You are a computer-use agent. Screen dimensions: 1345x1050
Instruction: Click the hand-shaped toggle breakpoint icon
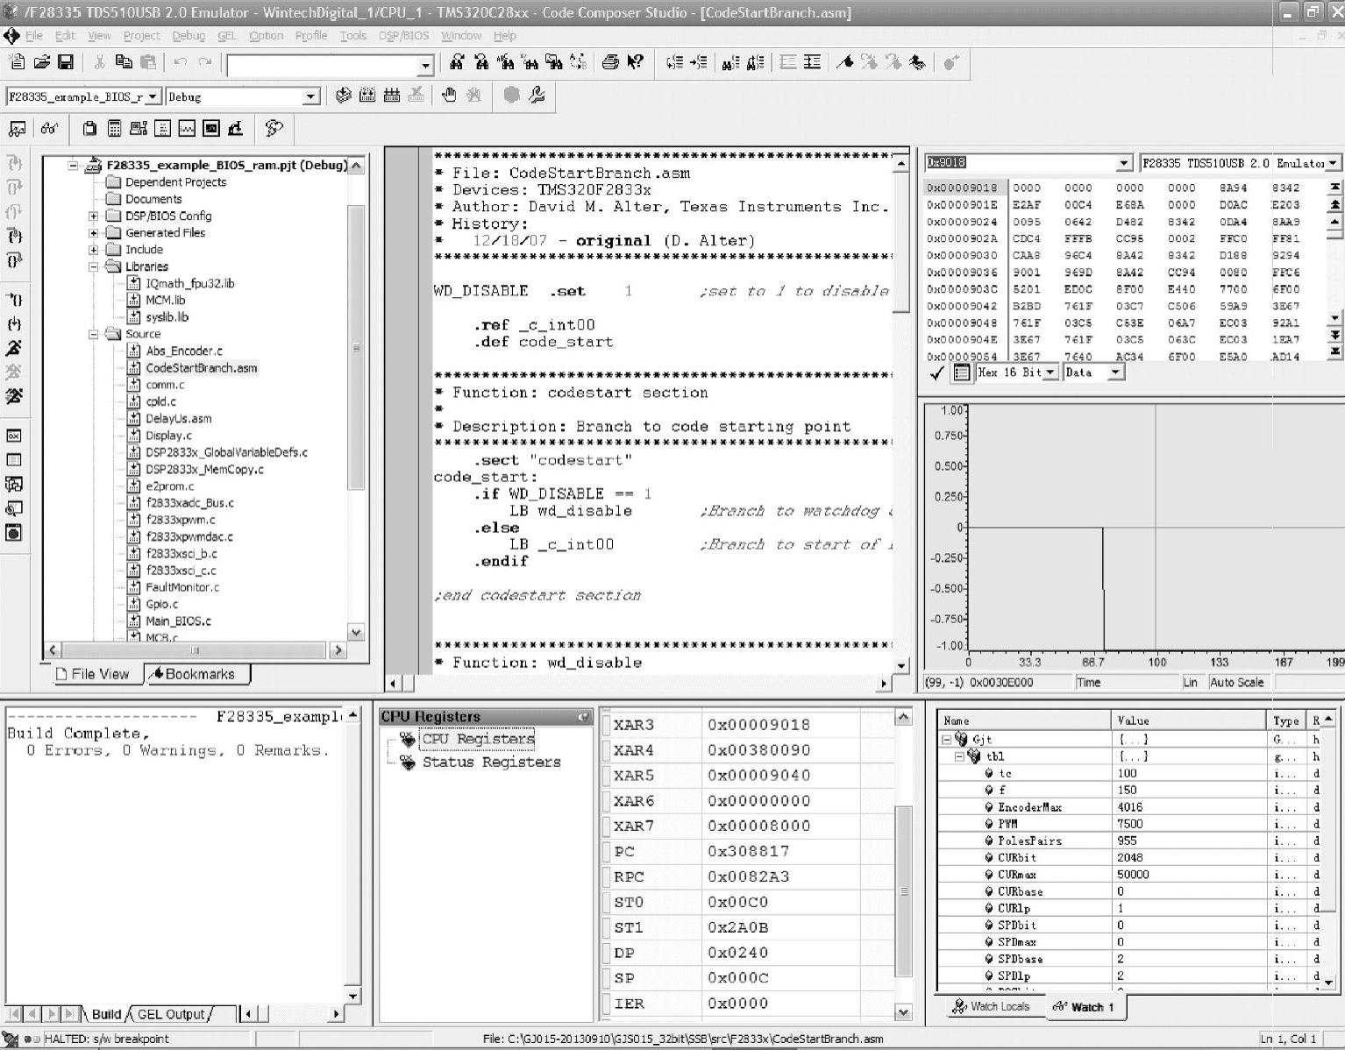tap(449, 96)
